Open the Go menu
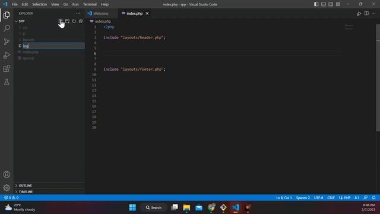380x214 pixels. point(66,4)
